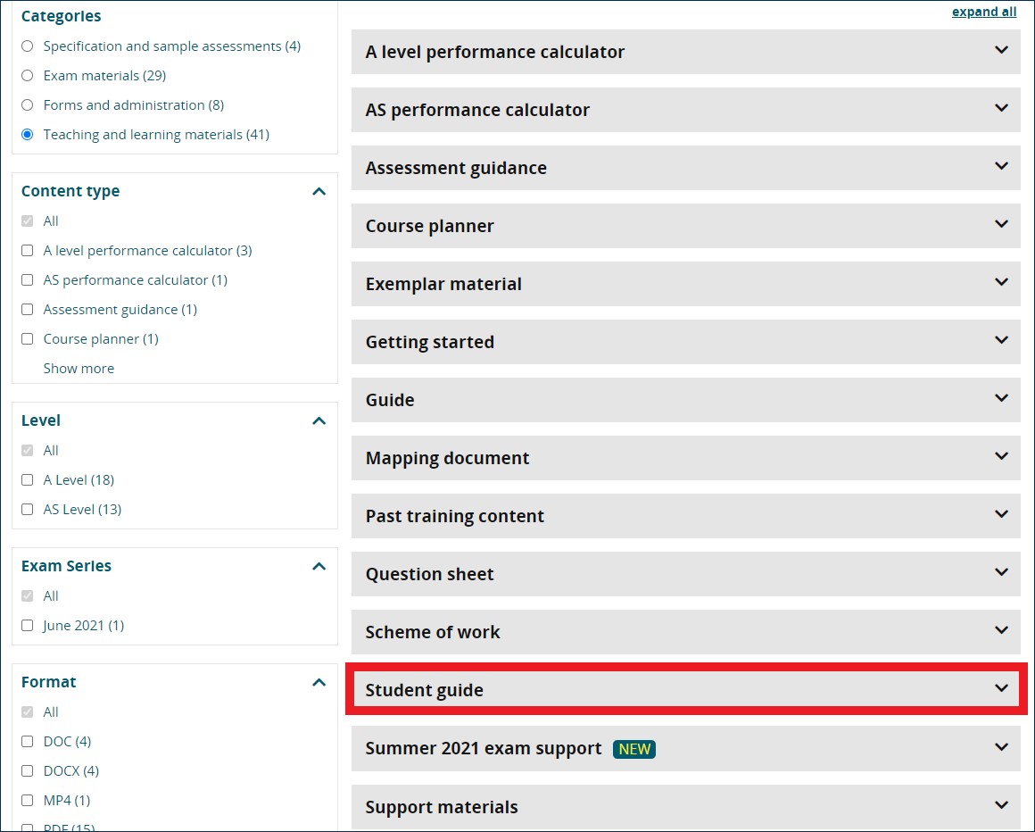Check the A Level (18) checkbox
The image size is (1035, 832).
click(x=27, y=480)
